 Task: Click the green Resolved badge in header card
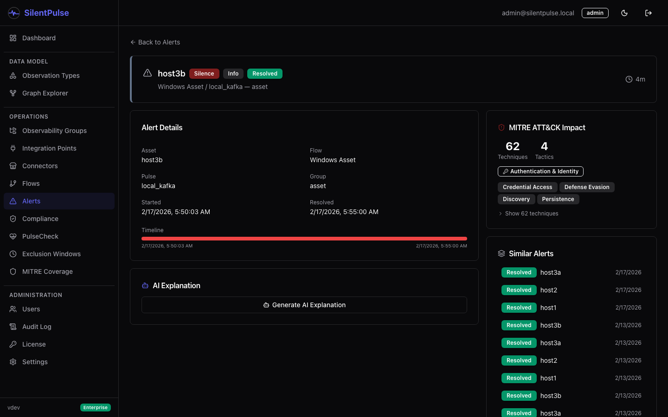pyautogui.click(x=265, y=74)
